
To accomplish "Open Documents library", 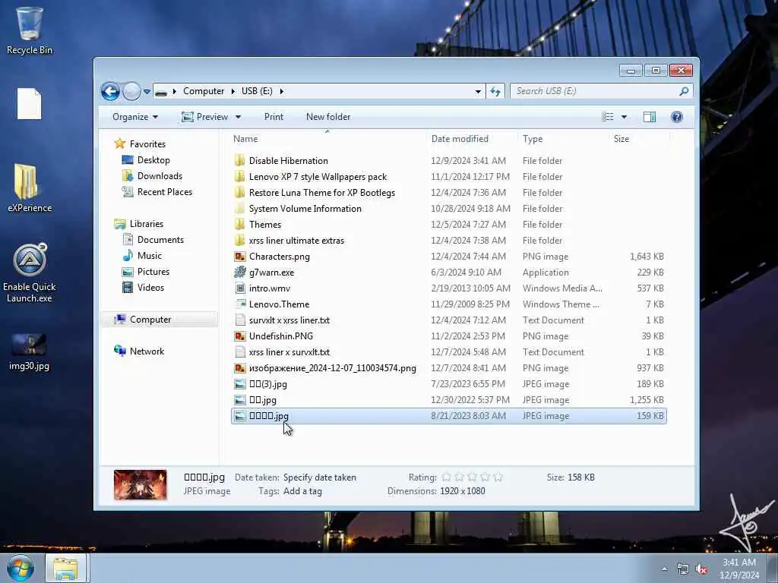I will click(x=160, y=239).
